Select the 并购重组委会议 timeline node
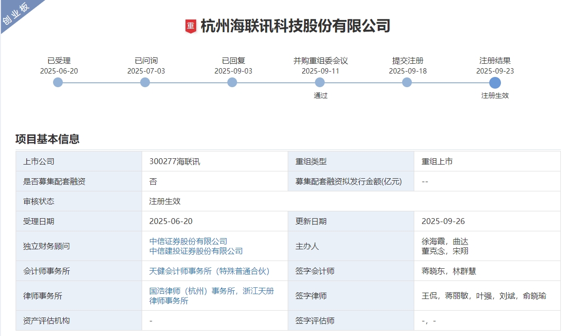 coord(320,82)
